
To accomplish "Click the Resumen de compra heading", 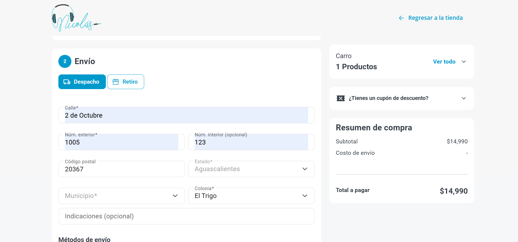I will pyautogui.click(x=374, y=128).
